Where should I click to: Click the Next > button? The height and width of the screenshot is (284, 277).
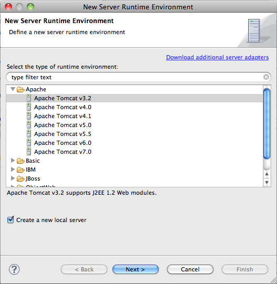pos(135,269)
